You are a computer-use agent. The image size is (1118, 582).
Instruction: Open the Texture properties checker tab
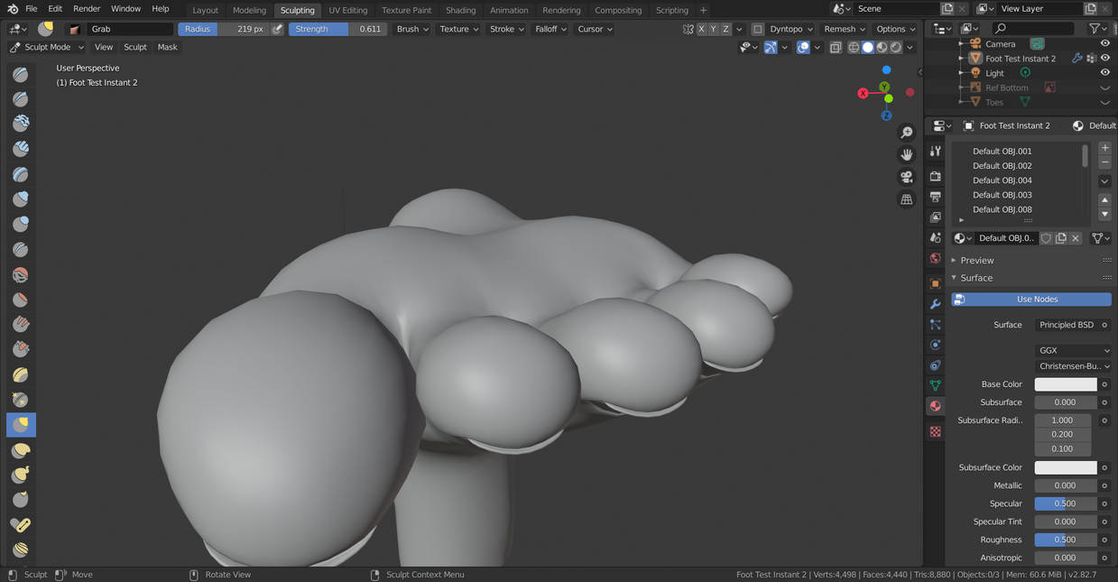click(x=935, y=431)
